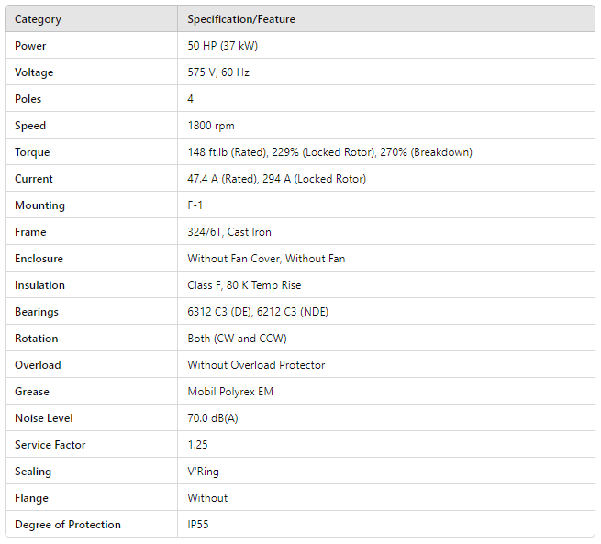This screenshot has height=544, width=601.
Task: Click the Specification/Feature column header
Action: [241, 19]
